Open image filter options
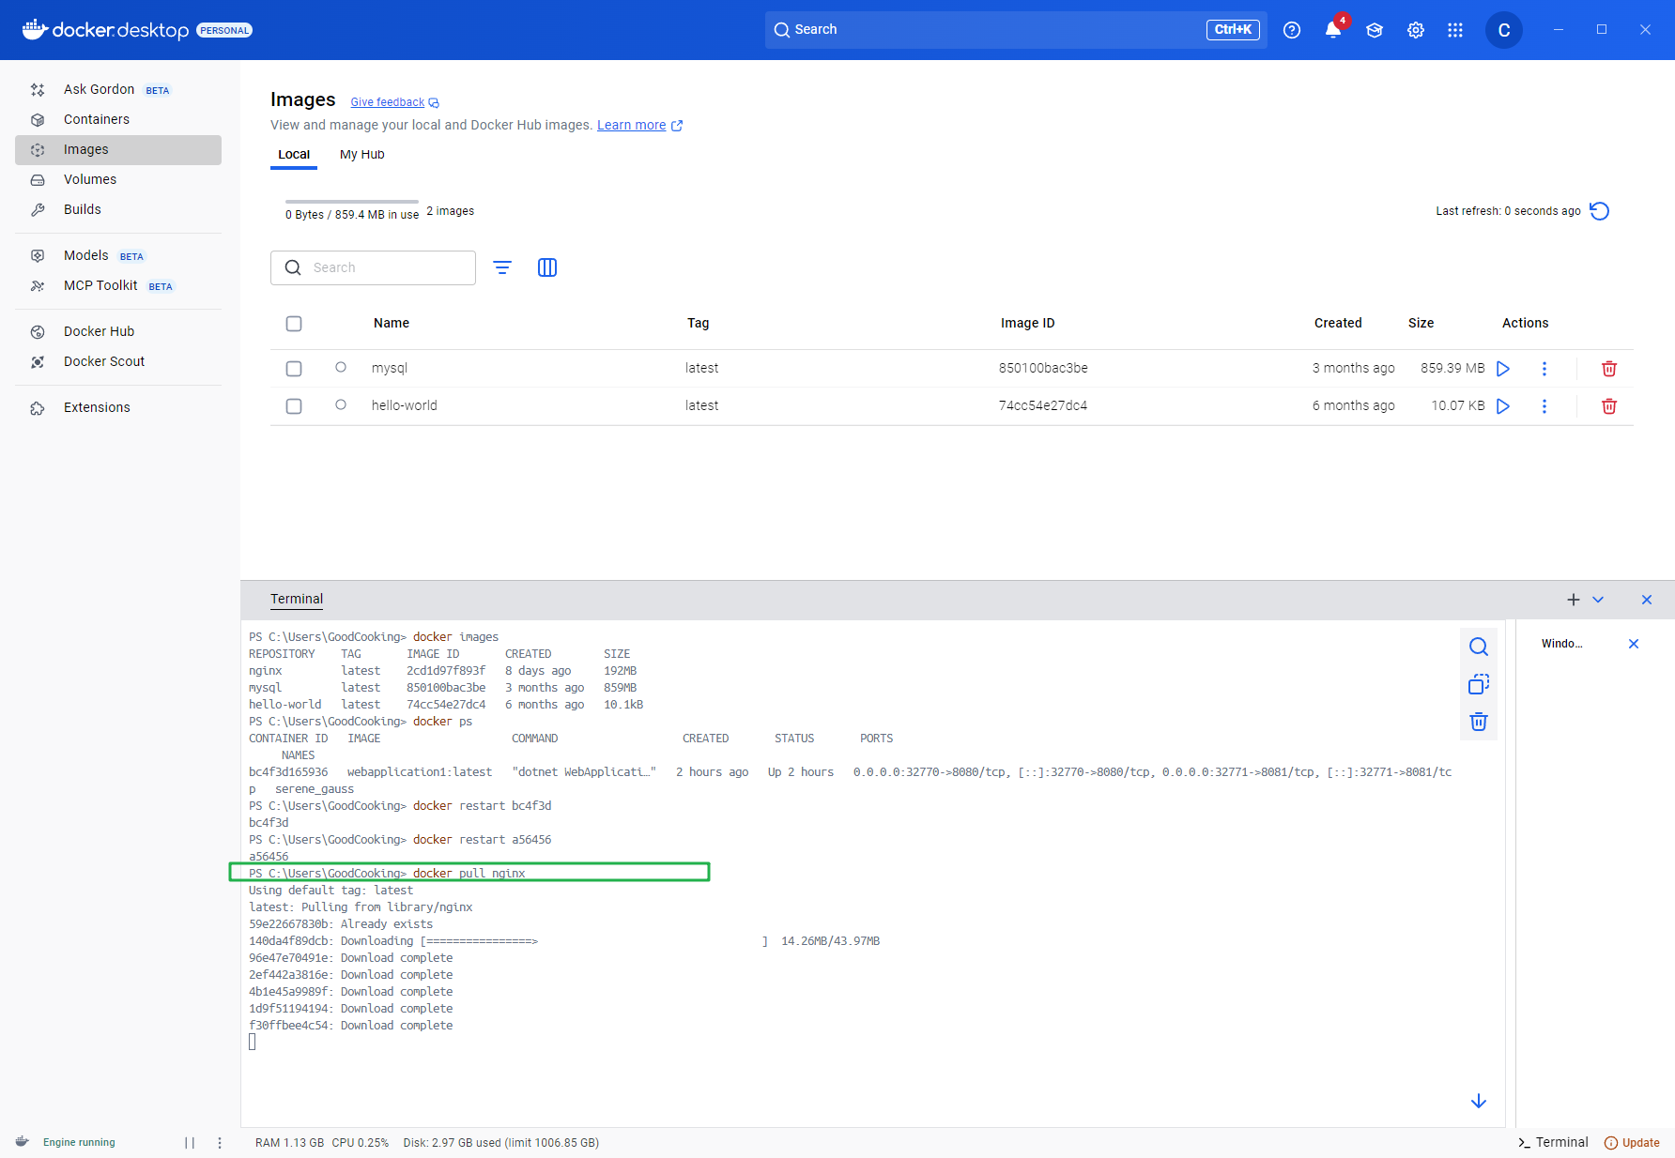 coord(502,267)
